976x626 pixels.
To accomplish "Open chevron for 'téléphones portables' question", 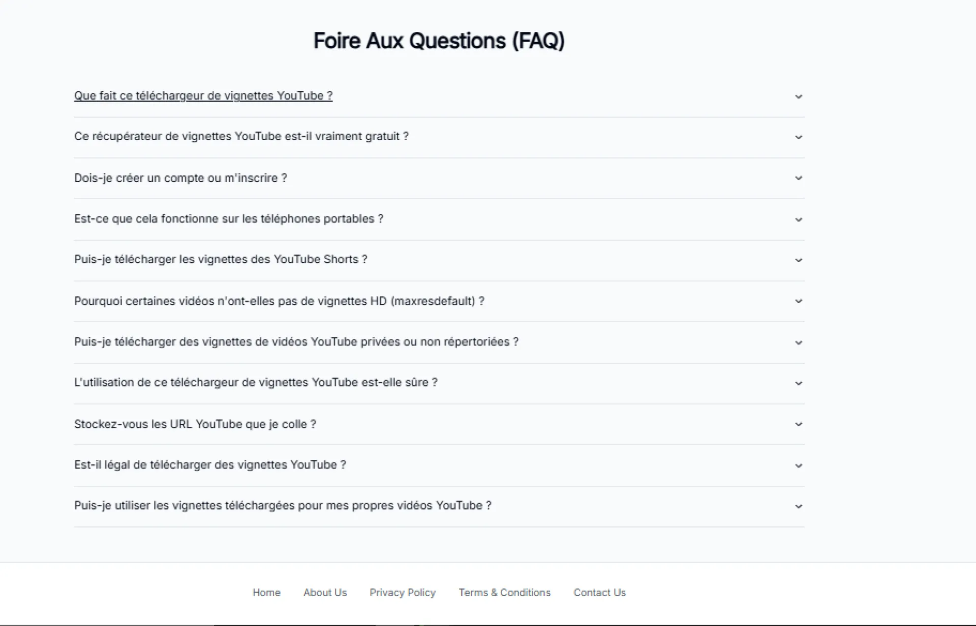I will tap(798, 220).
